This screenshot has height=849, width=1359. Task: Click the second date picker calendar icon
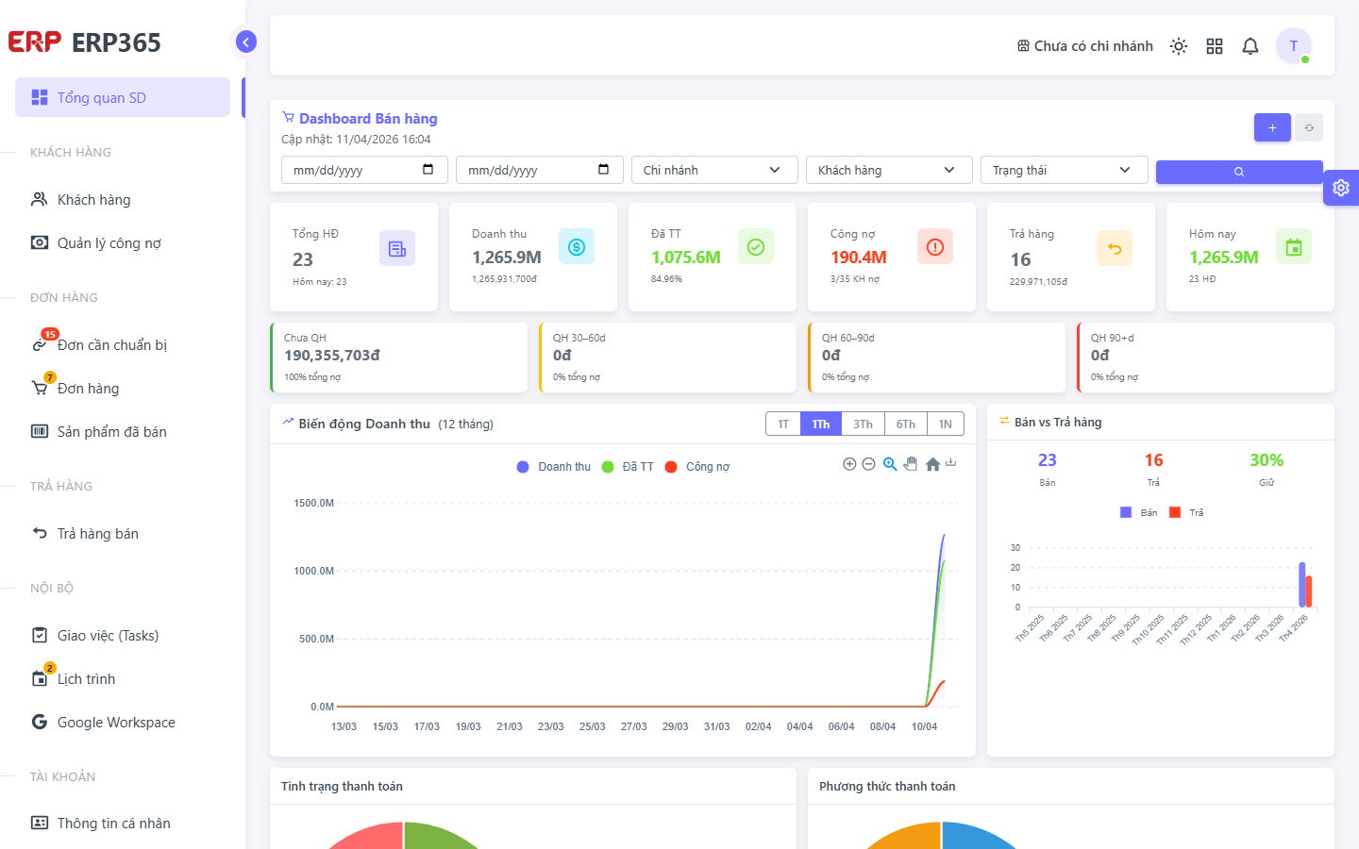tap(604, 170)
